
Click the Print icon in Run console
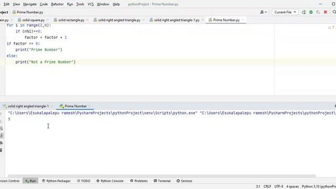(2, 143)
